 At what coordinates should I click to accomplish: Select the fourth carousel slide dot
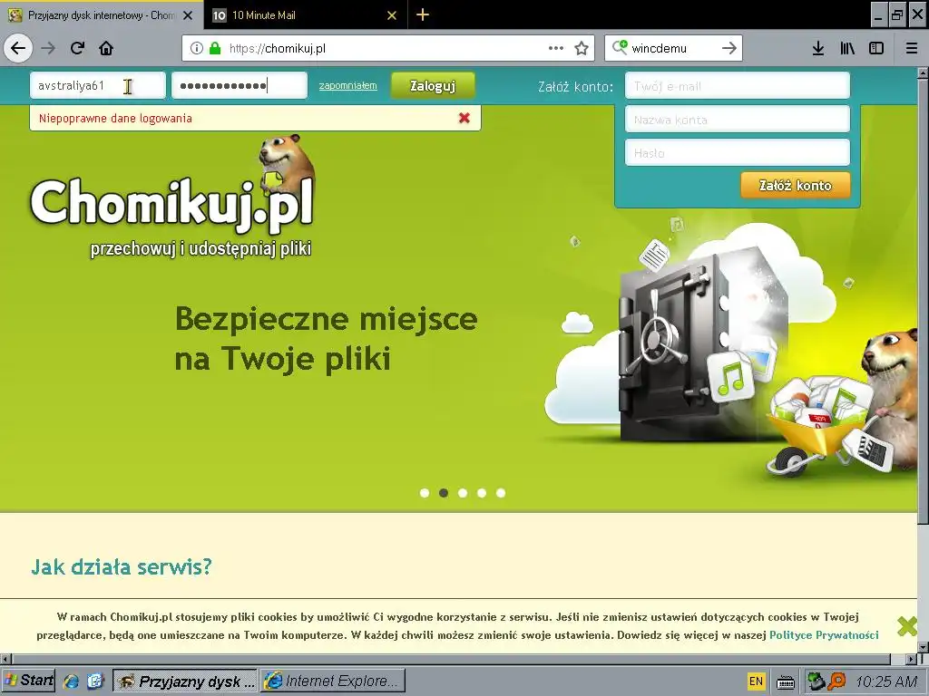click(482, 493)
